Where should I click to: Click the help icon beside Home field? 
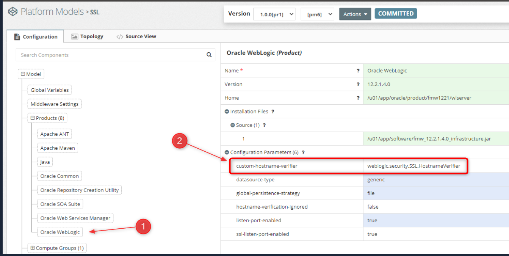pos(358,98)
